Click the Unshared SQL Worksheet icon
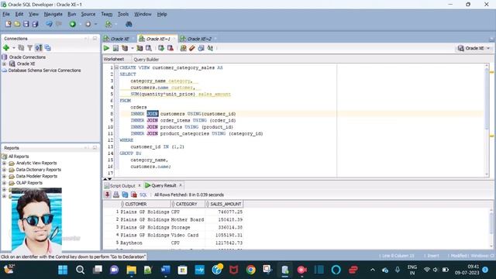 183,48
